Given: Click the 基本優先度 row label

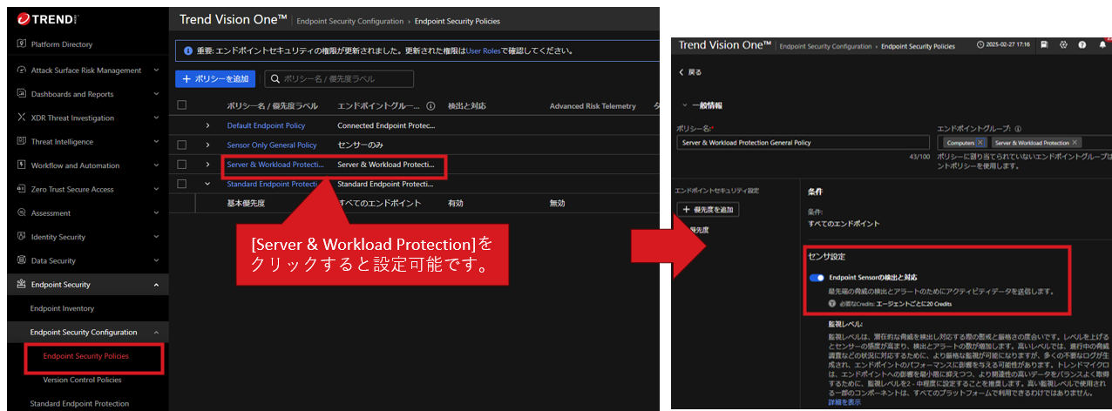Looking at the screenshot, I should pos(246,203).
